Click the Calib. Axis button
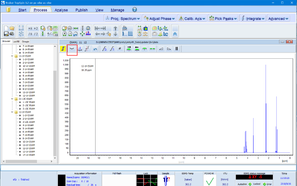The image size is (297, 186). (192, 19)
